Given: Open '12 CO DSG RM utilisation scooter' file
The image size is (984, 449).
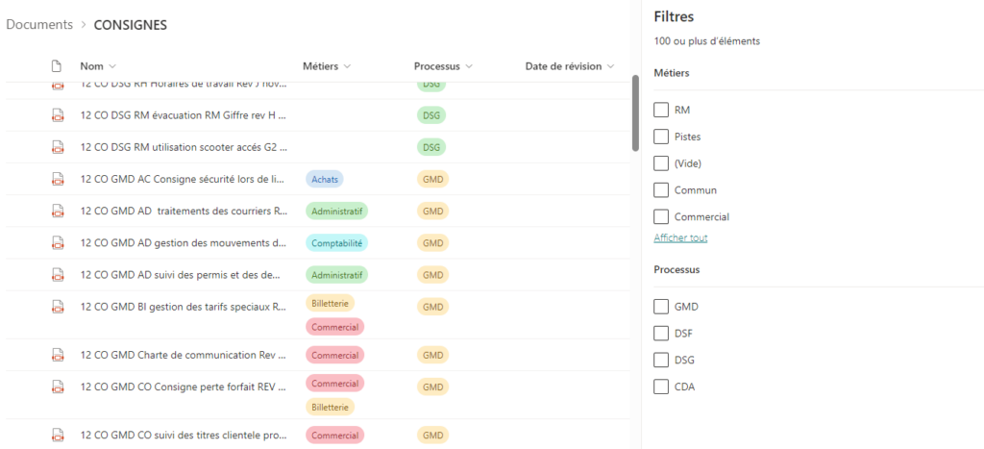Looking at the screenshot, I should pos(184,147).
